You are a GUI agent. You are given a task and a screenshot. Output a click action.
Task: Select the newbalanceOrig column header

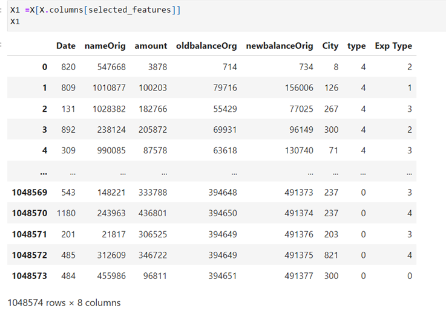coord(280,46)
